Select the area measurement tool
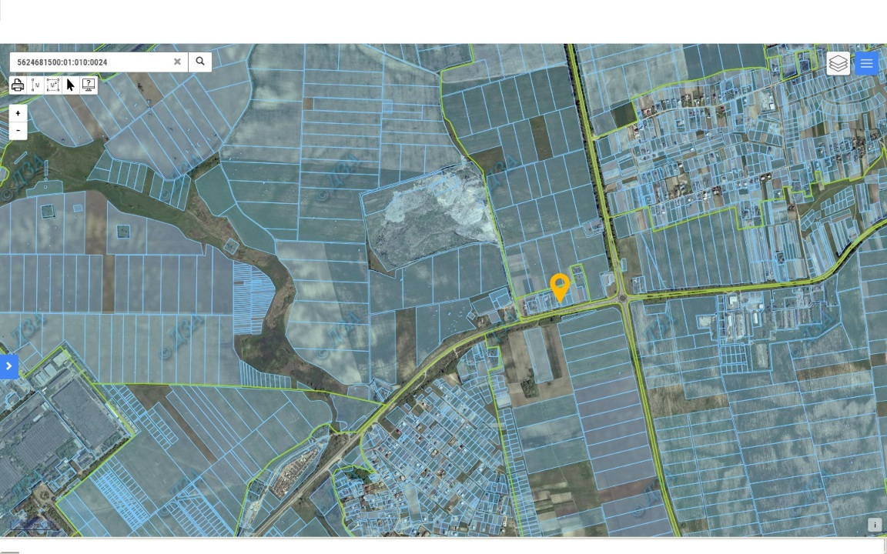This screenshot has height=554, width=887. coord(53,85)
